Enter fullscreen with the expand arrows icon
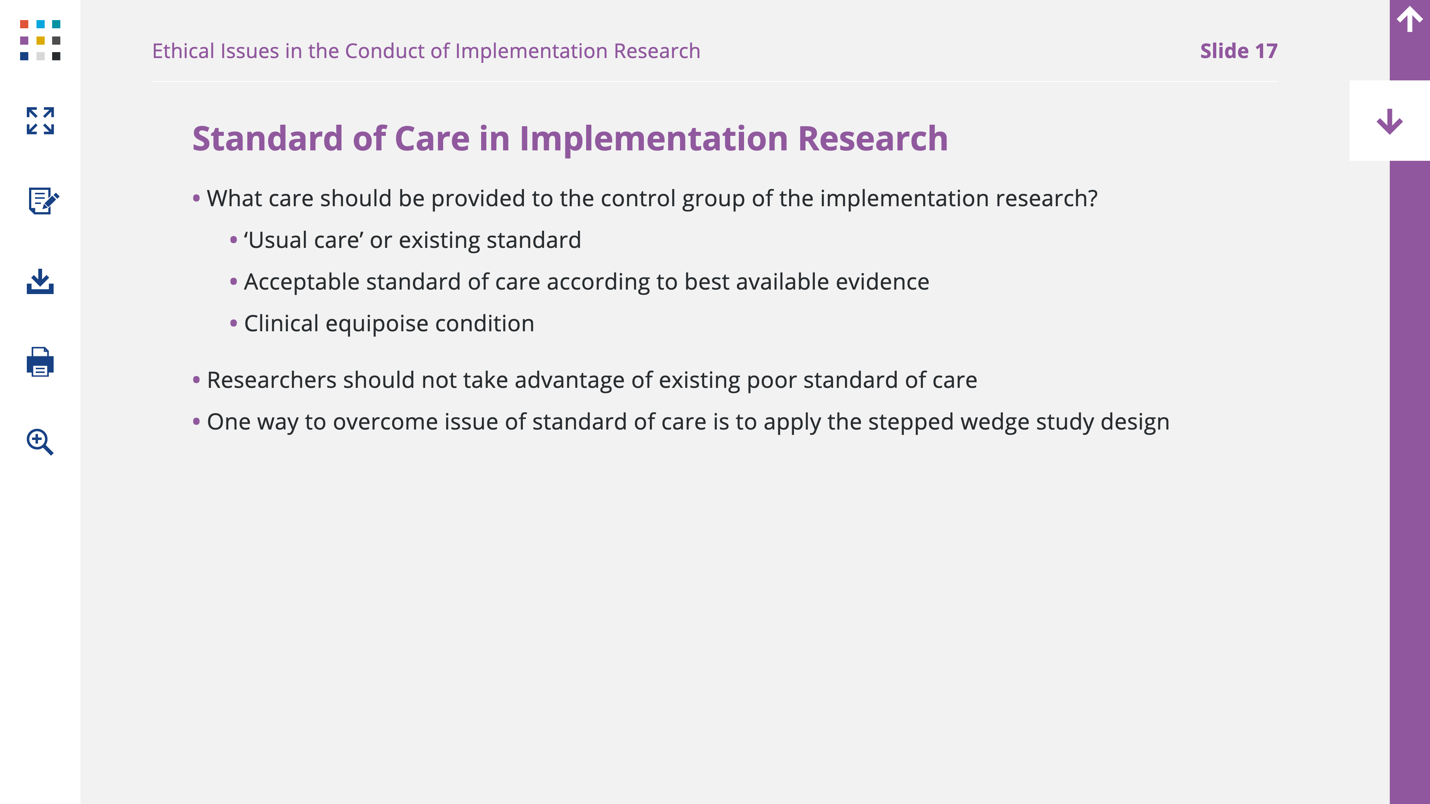The width and height of the screenshot is (1430, 804). point(40,120)
